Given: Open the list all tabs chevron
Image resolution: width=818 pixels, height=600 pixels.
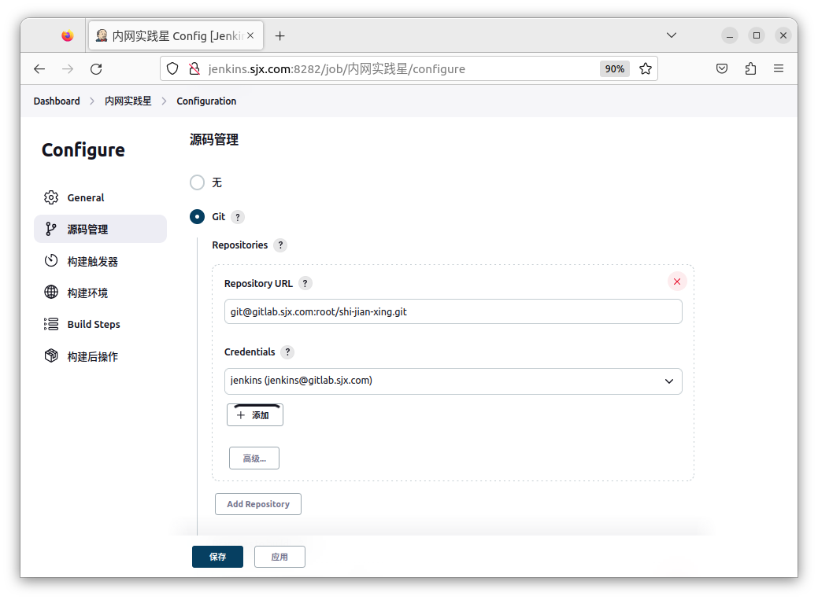Looking at the screenshot, I should (x=672, y=35).
